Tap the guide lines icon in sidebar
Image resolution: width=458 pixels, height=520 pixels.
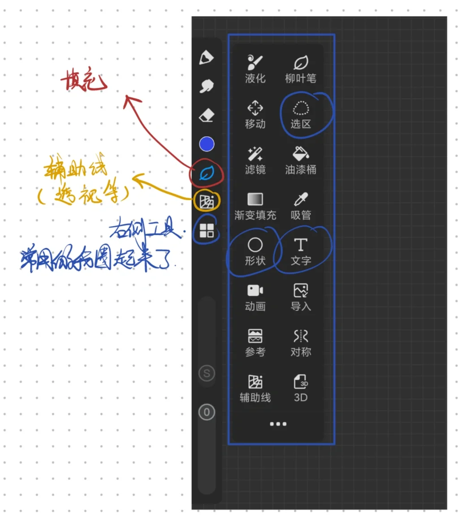(x=207, y=201)
